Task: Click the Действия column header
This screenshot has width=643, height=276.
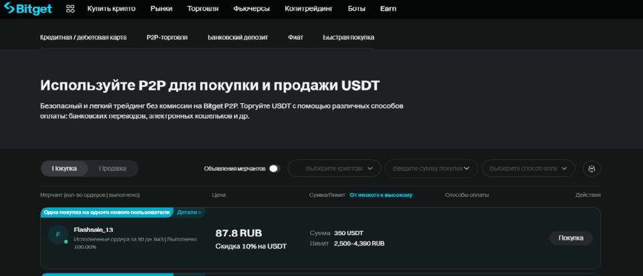Action: 588,195
